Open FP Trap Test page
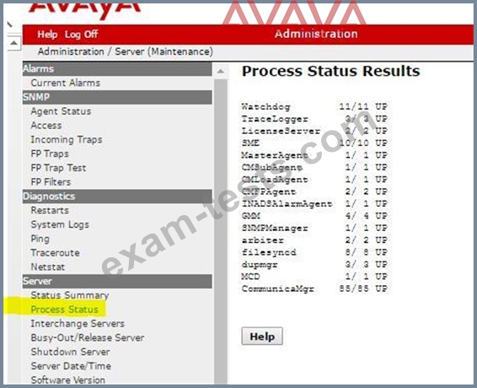 point(58,168)
